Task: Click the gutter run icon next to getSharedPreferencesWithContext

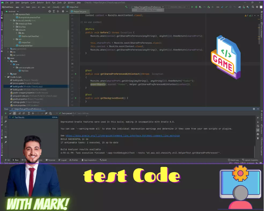Action: [76, 74]
